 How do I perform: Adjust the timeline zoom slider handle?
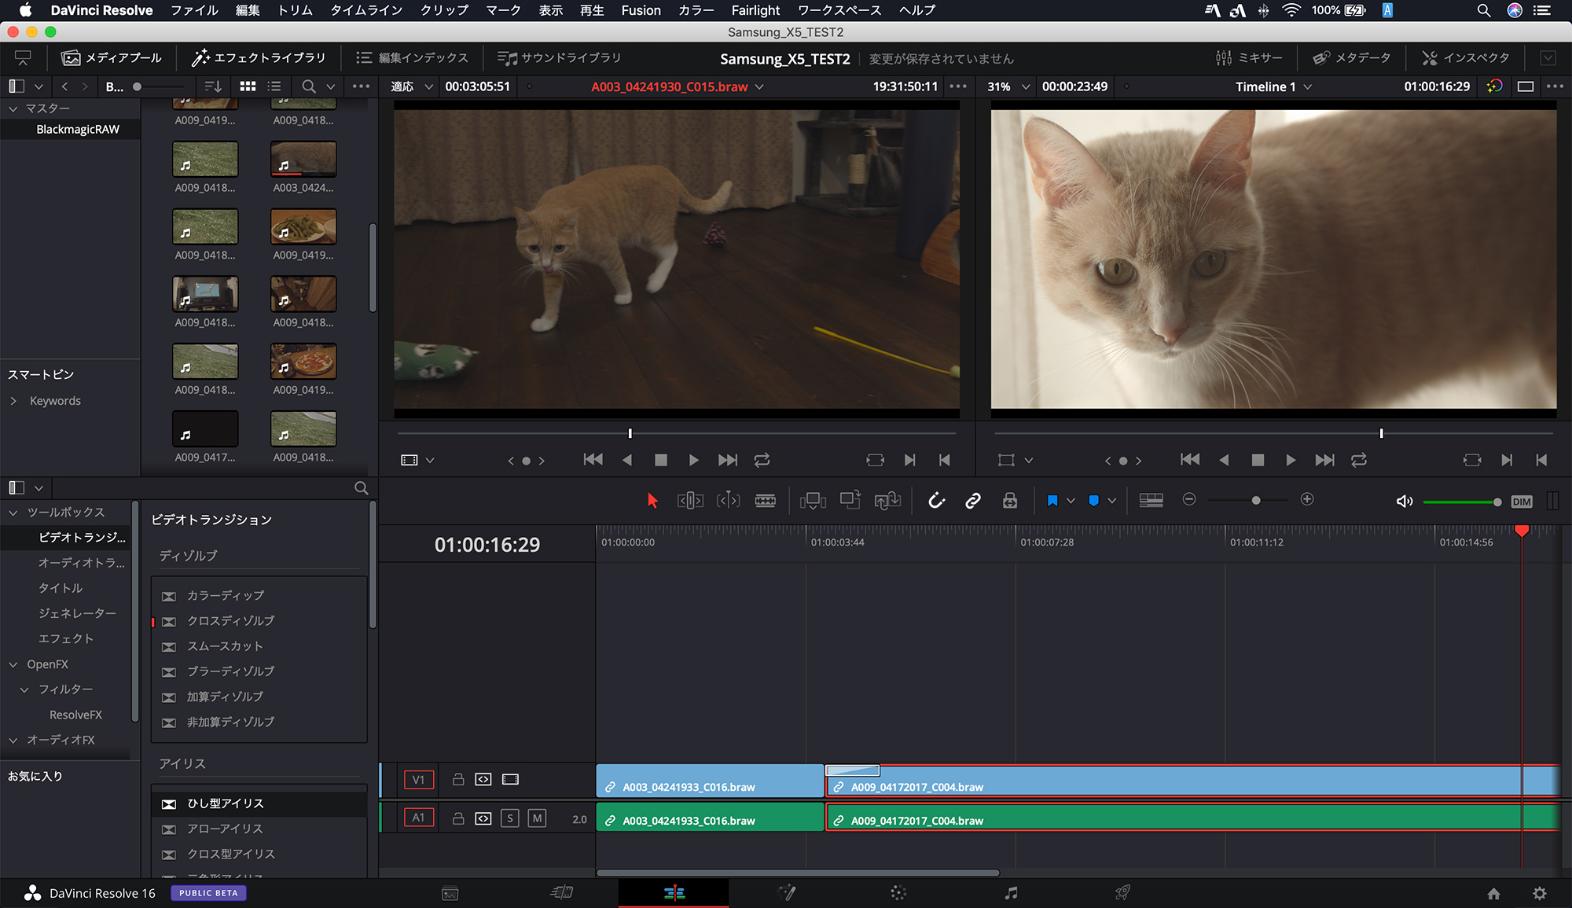click(1256, 500)
